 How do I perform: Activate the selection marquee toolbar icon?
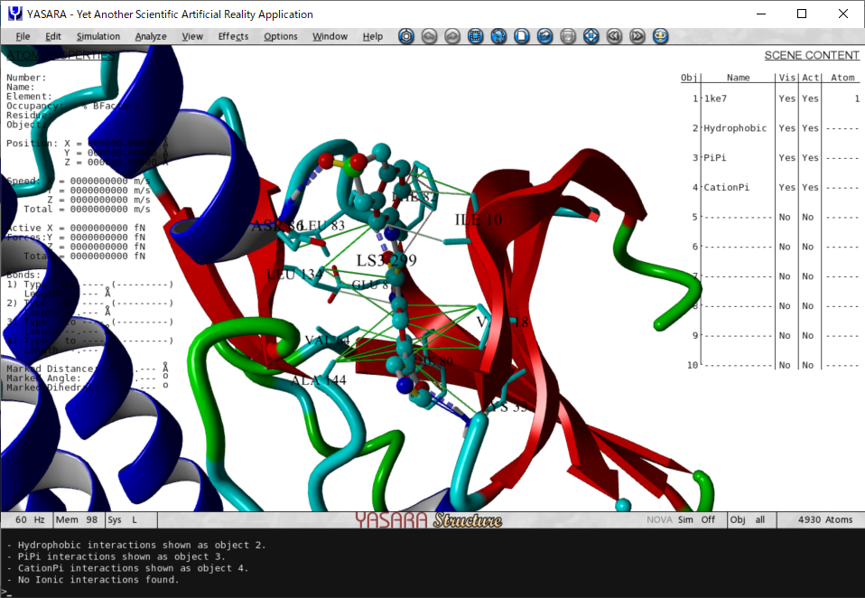pos(476,36)
